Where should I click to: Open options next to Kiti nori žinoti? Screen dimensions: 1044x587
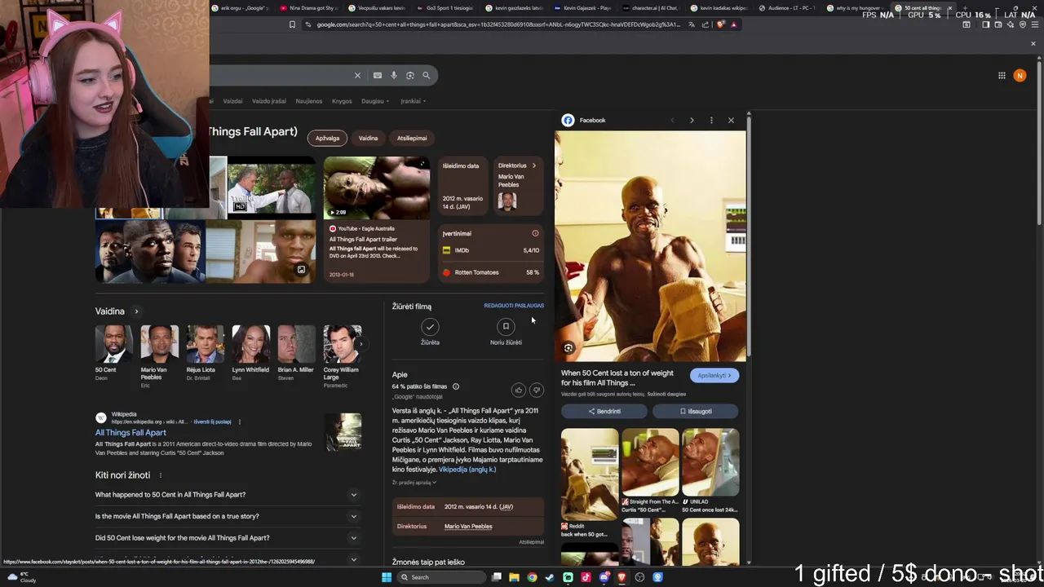click(160, 475)
